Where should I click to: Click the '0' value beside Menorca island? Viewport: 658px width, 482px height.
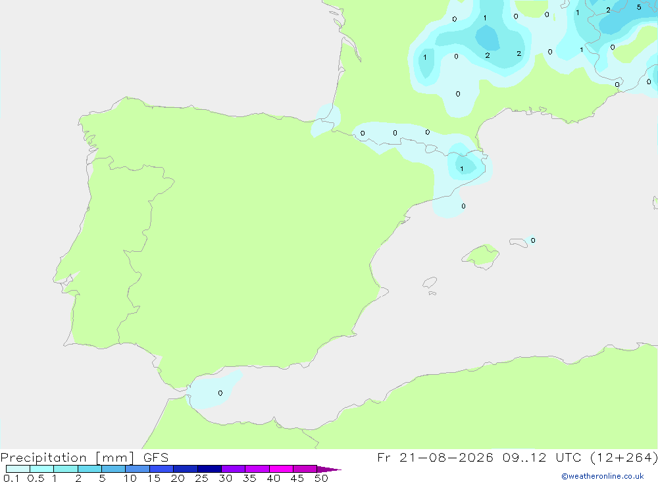533,241
